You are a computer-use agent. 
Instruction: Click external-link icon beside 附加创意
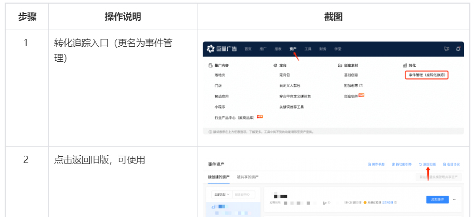pyautogui.click(x=361, y=86)
